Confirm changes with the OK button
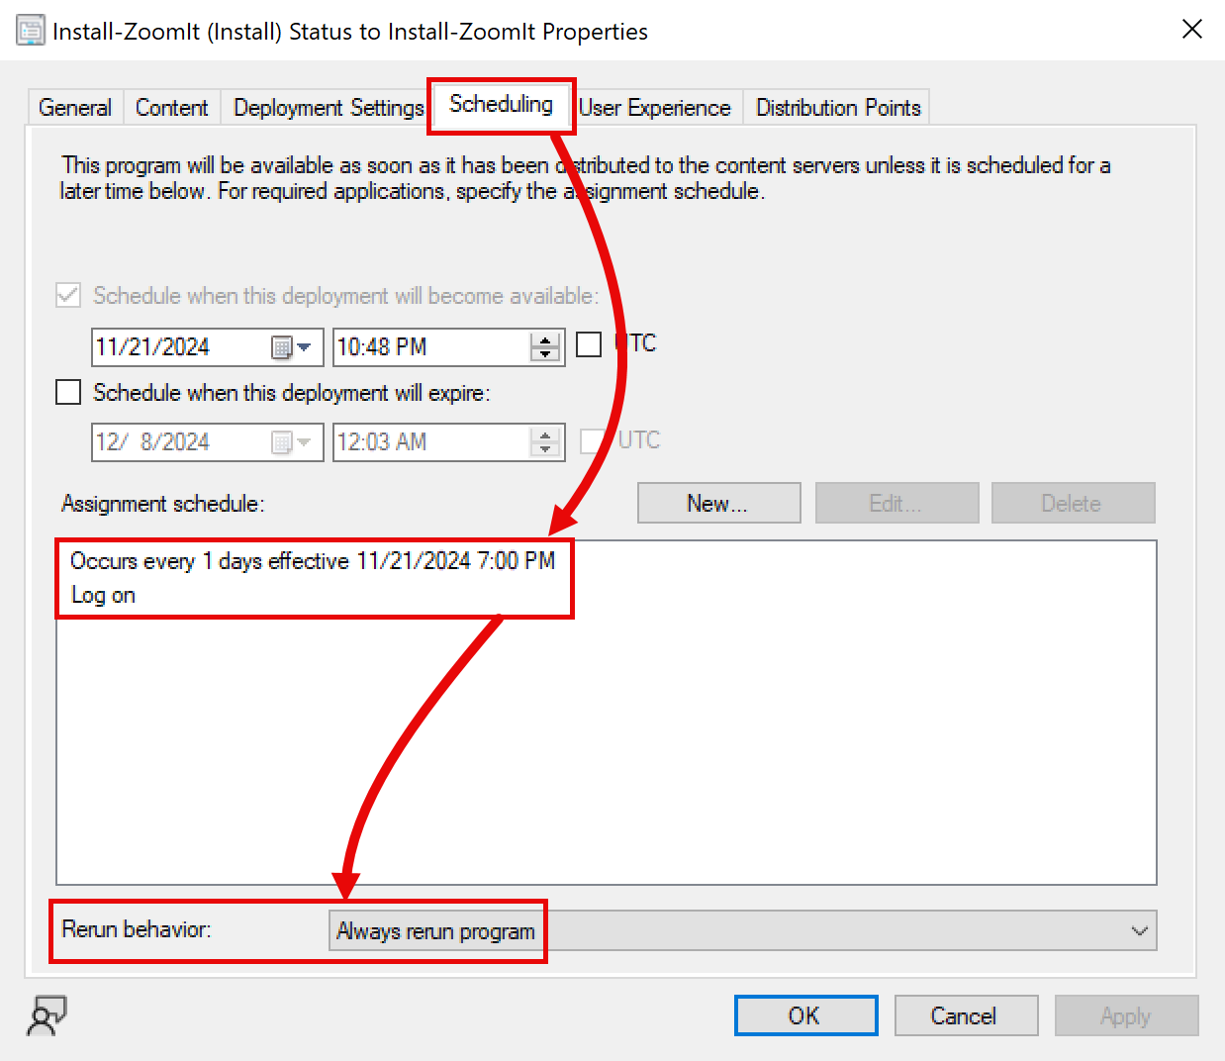The image size is (1225, 1061). (x=805, y=1014)
